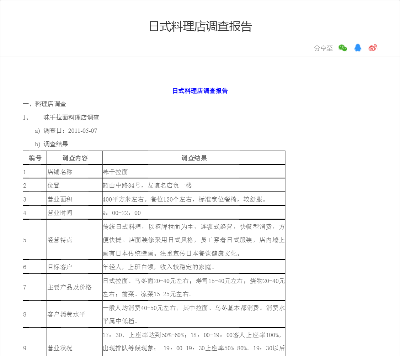
Task: Share the report to QQ
Action: coord(358,48)
